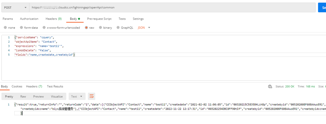Select the binary body radio button
Screen dimensions: 326x124
pyautogui.click(x=101, y=27)
